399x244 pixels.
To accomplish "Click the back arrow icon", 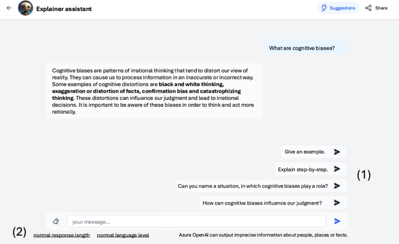I will [x=9, y=8].
